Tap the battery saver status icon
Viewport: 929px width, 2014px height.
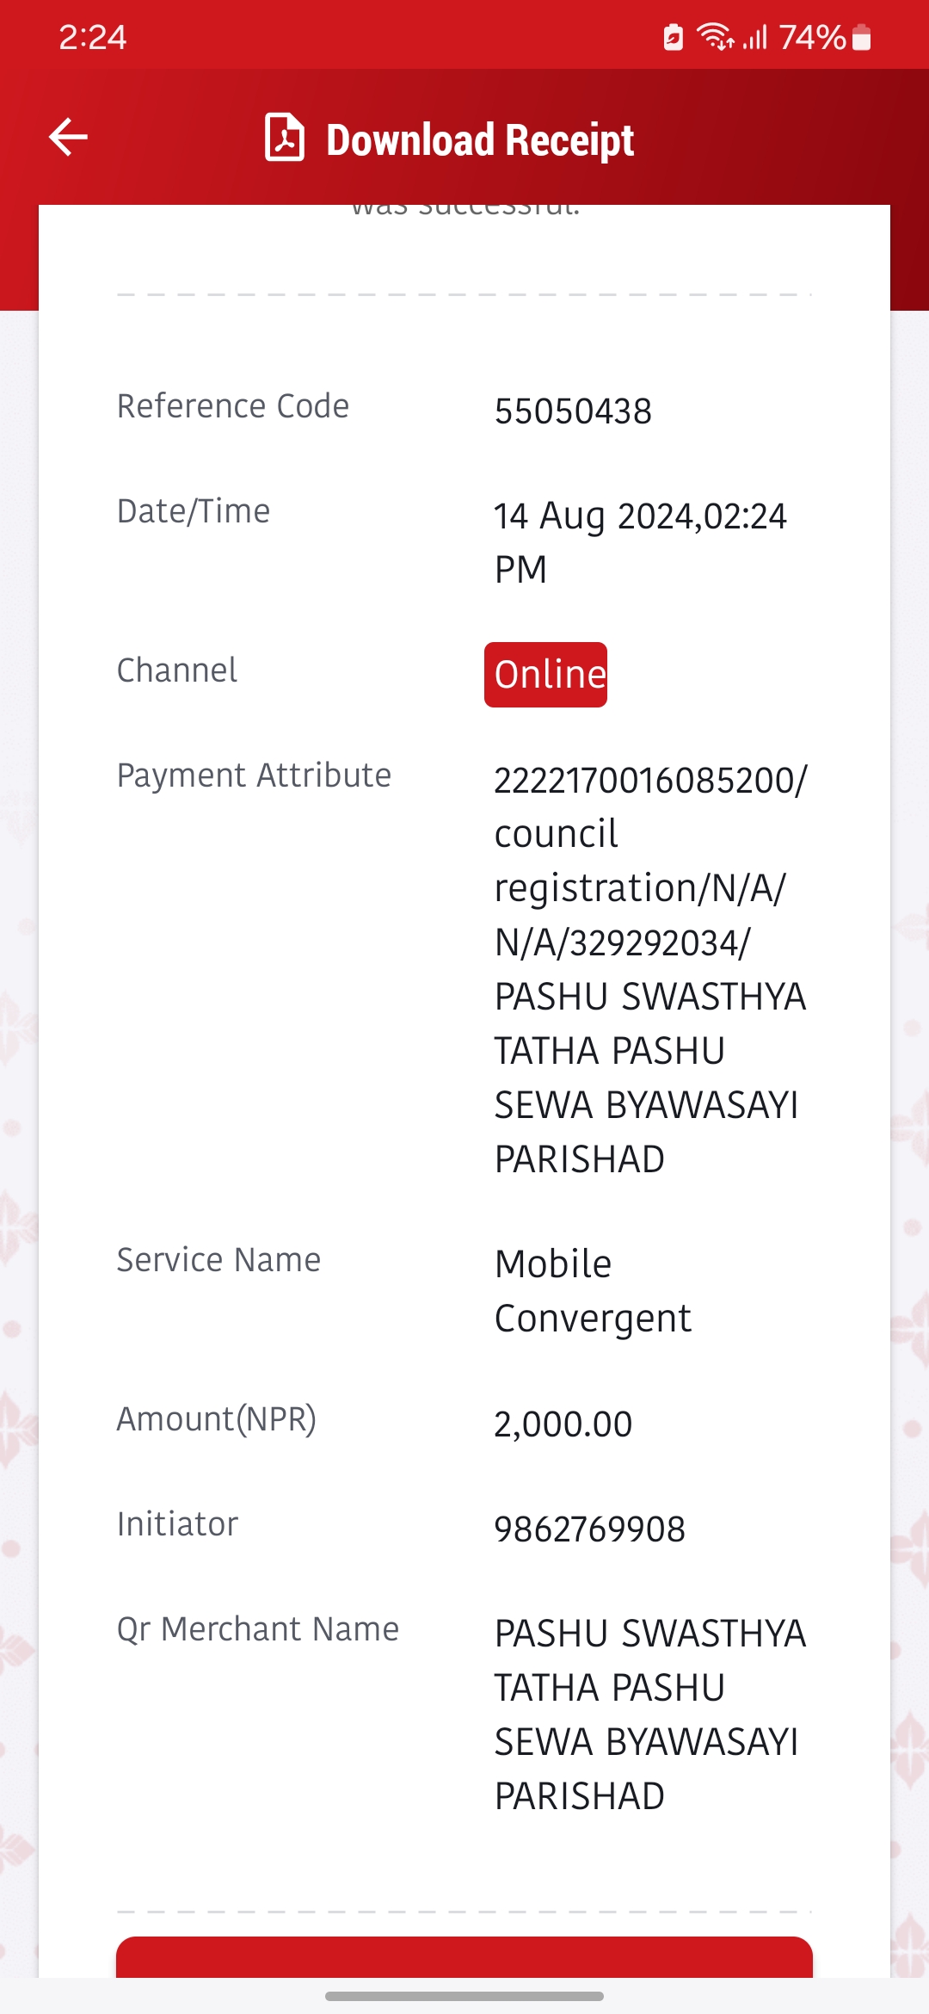[673, 37]
